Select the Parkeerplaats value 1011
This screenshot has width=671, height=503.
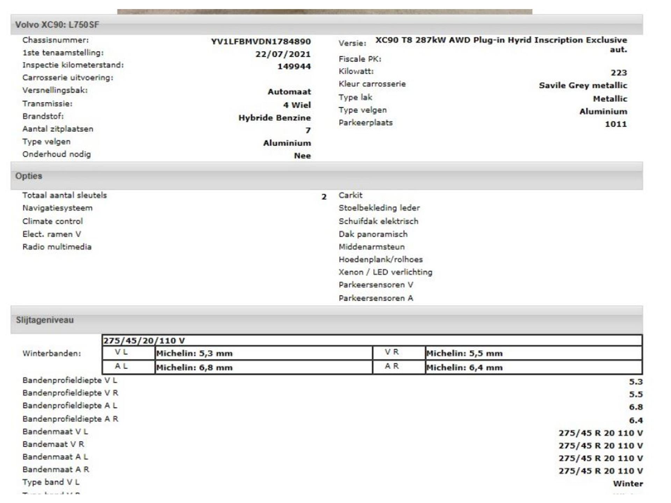[x=616, y=124]
